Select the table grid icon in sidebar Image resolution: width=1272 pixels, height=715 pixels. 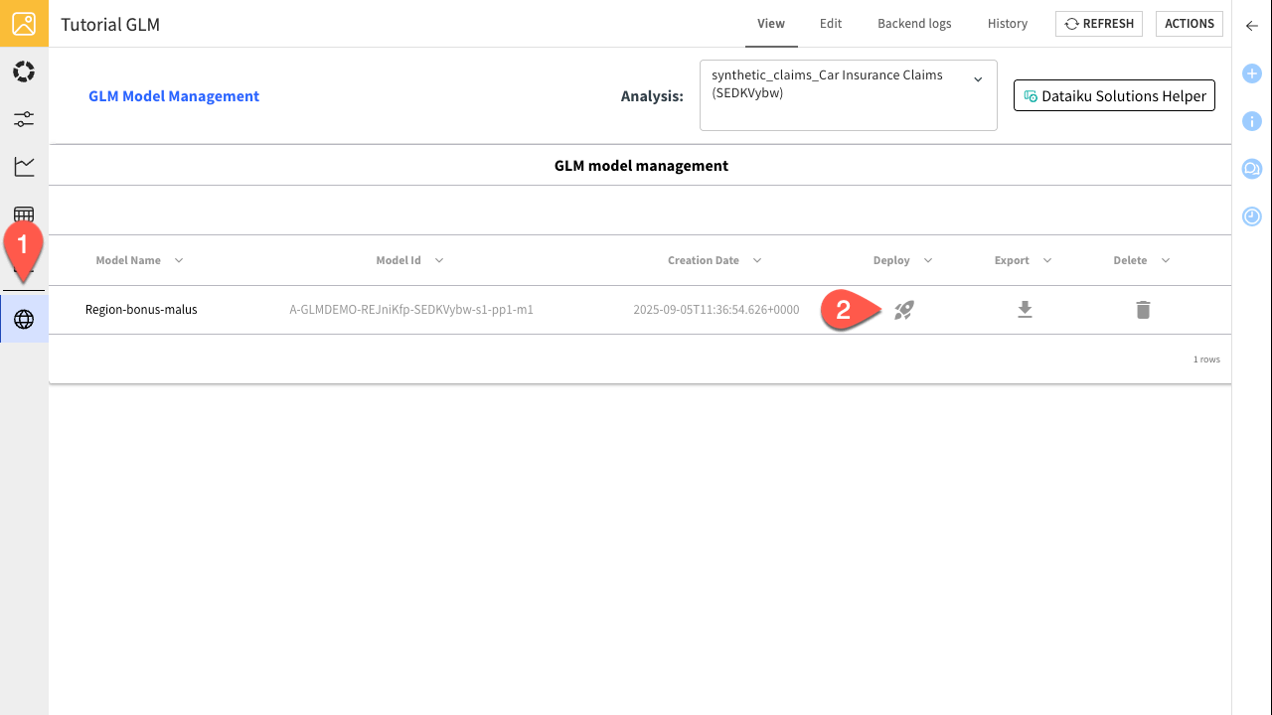[24, 214]
